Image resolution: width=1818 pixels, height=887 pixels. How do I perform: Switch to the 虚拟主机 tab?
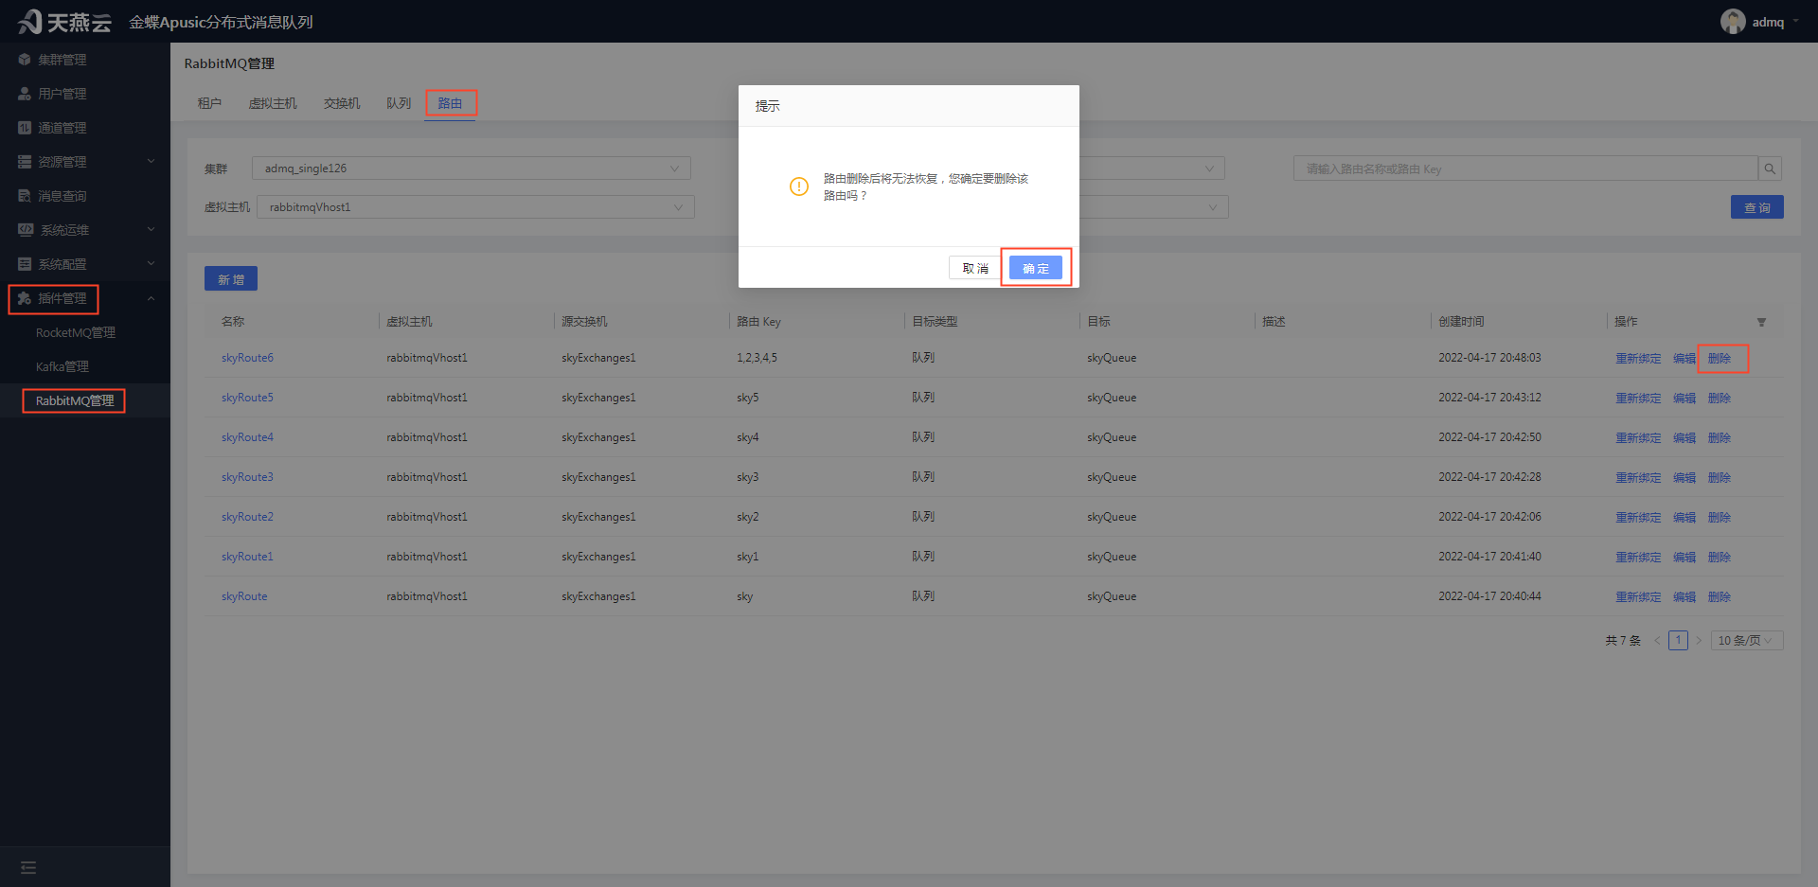[273, 103]
